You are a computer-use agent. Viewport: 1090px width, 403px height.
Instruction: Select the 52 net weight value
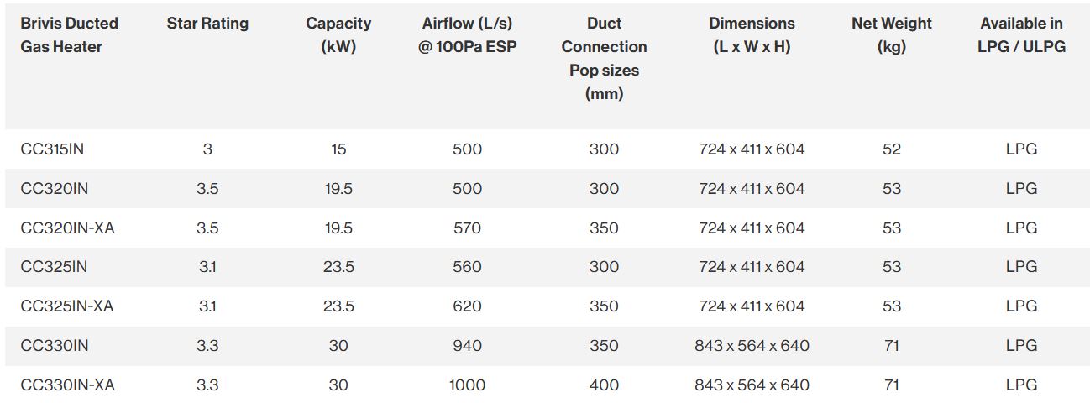point(892,149)
